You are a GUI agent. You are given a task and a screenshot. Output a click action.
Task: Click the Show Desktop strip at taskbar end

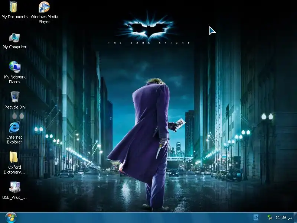pos(295,217)
